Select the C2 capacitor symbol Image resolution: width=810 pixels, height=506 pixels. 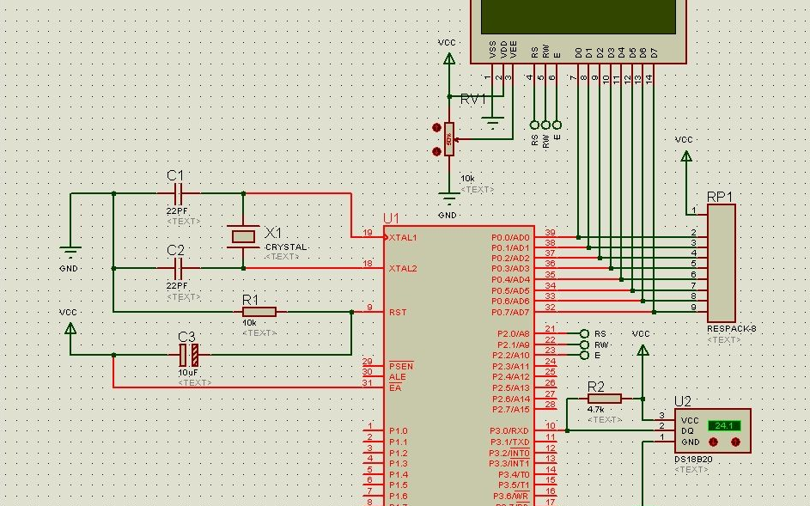tap(178, 268)
